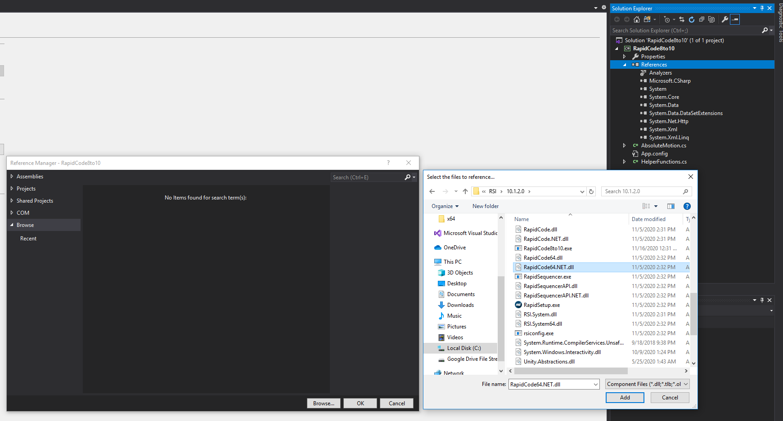Click the gear icon above the editor area
The image size is (783, 421).
(604, 7)
